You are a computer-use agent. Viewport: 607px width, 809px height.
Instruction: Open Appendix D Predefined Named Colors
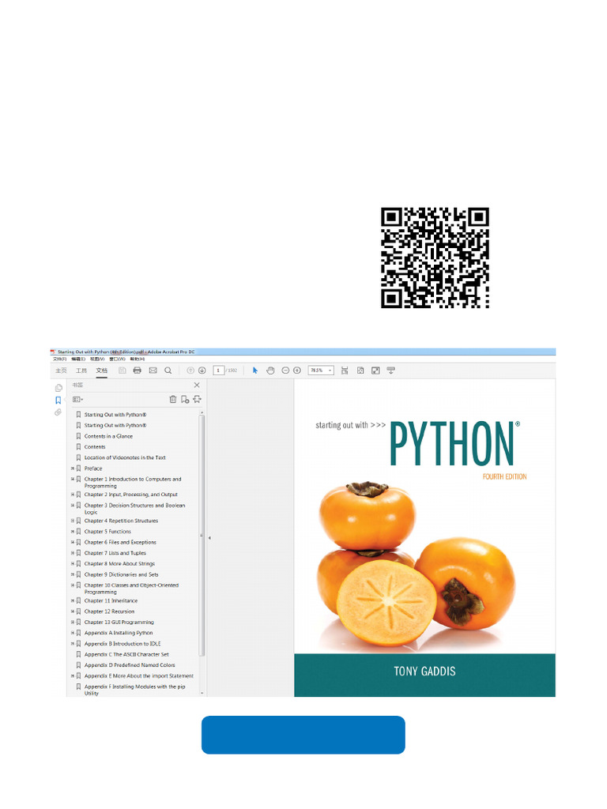[x=130, y=665]
